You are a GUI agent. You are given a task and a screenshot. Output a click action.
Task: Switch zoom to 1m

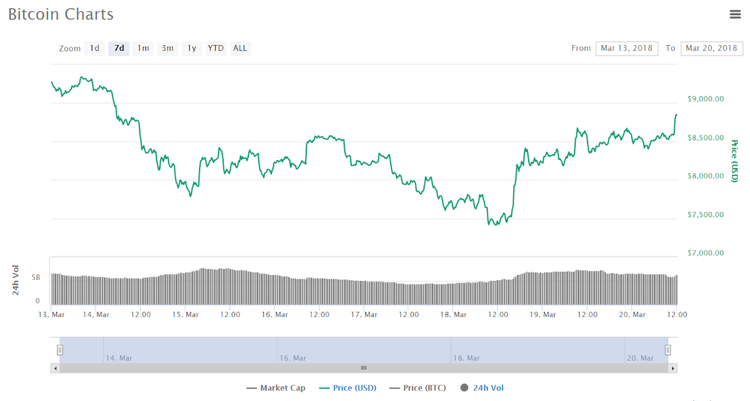143,48
